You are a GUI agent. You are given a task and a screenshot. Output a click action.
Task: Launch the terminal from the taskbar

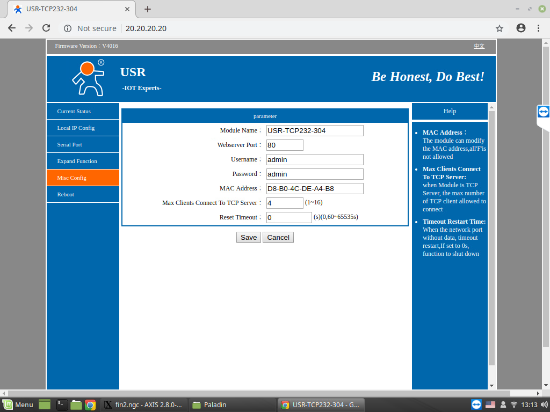62,404
